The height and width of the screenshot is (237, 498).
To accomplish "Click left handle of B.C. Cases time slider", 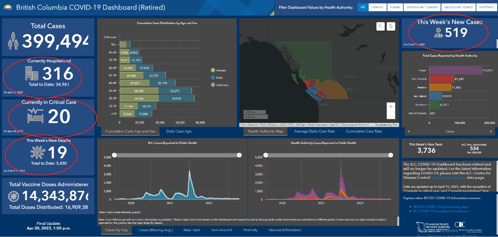I will coord(114,155).
